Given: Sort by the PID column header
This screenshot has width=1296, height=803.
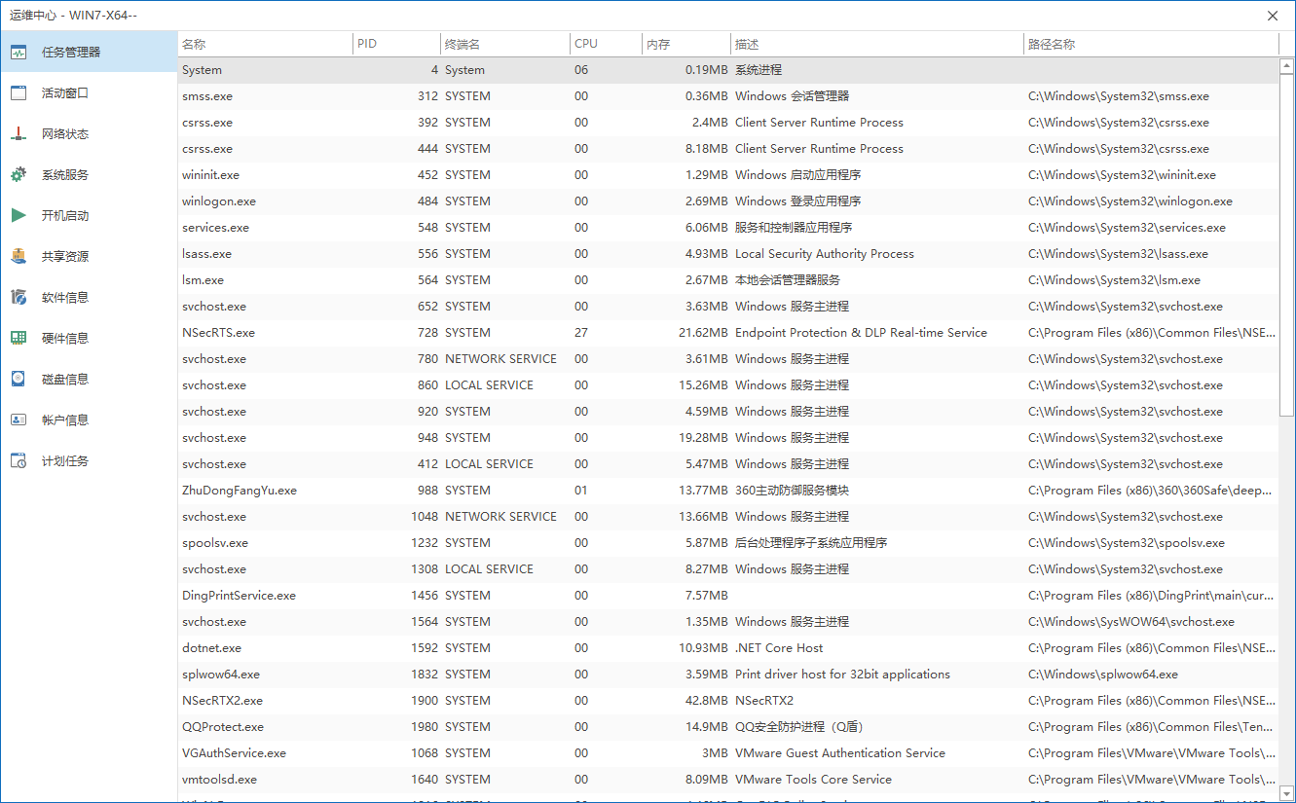Looking at the screenshot, I should 396,44.
